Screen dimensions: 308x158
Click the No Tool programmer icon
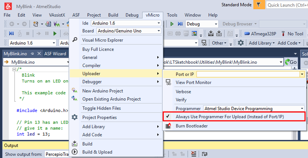point(283,34)
